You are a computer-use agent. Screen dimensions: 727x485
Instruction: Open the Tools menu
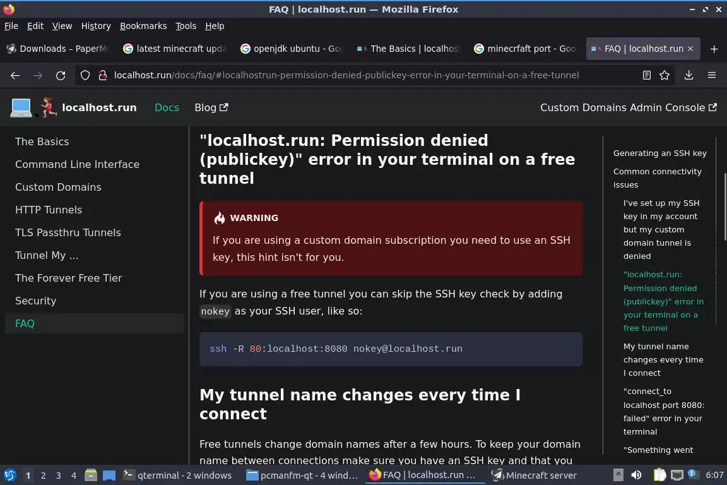[x=186, y=26]
